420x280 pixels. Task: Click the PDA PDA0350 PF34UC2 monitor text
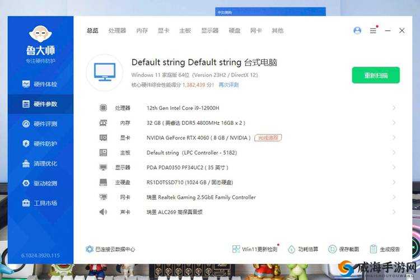click(x=187, y=167)
